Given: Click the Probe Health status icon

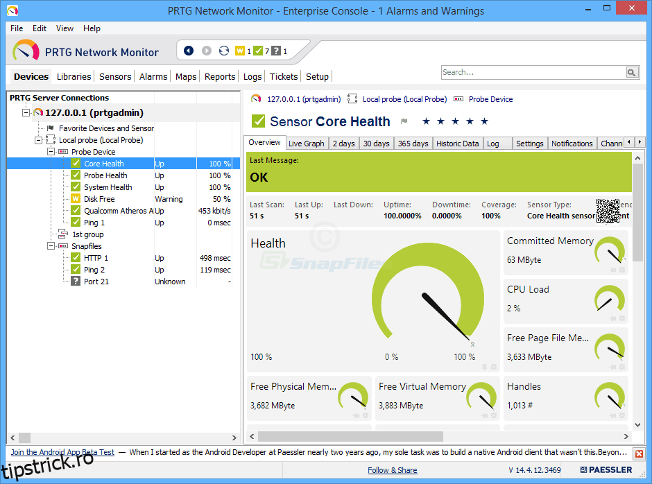Looking at the screenshot, I should tap(76, 175).
